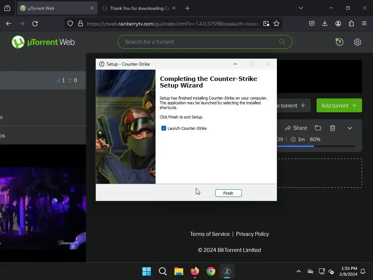The image size is (373, 280).
Task: Click the green Add torrent button
Action: 339,105
